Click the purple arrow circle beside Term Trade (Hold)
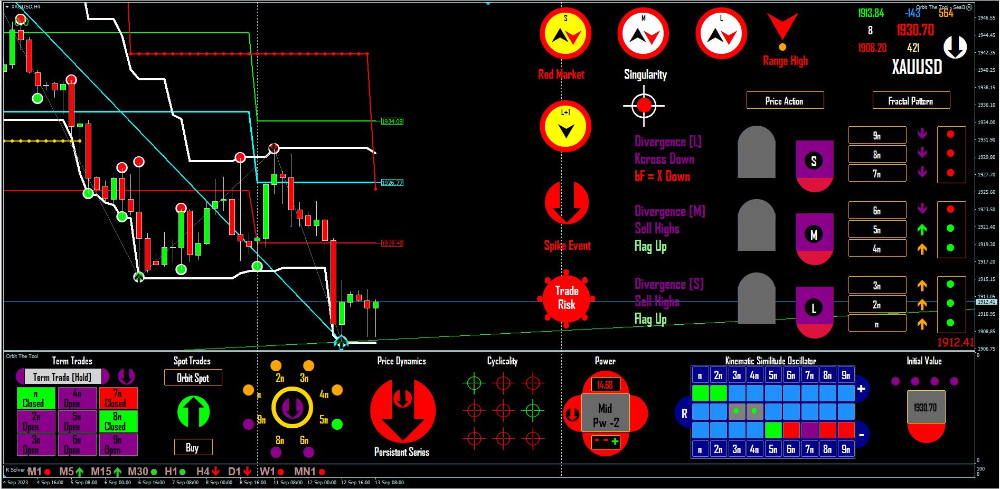This screenshot has height=489, width=1000. tap(126, 376)
